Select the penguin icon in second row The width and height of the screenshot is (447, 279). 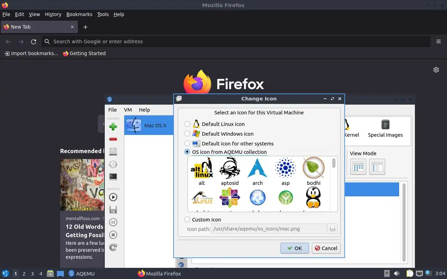pyautogui.click(x=313, y=197)
